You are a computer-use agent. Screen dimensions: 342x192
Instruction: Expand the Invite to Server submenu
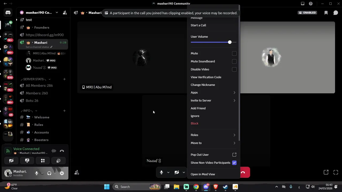coord(213,101)
